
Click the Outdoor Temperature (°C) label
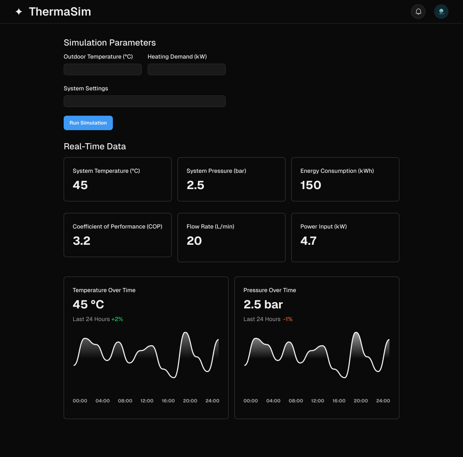(x=98, y=57)
